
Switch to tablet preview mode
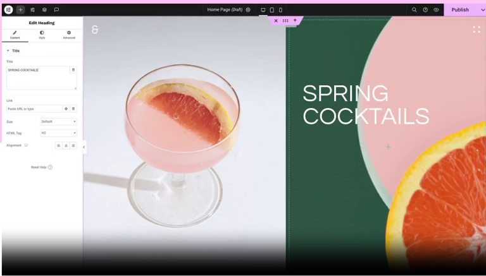point(272,10)
